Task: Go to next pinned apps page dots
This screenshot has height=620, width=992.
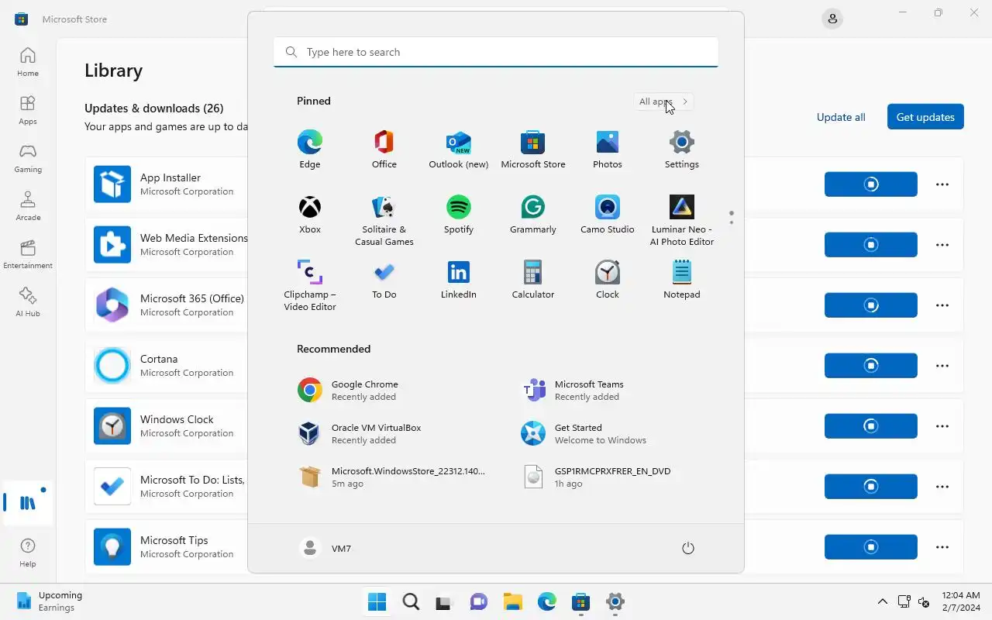Action: [731, 218]
